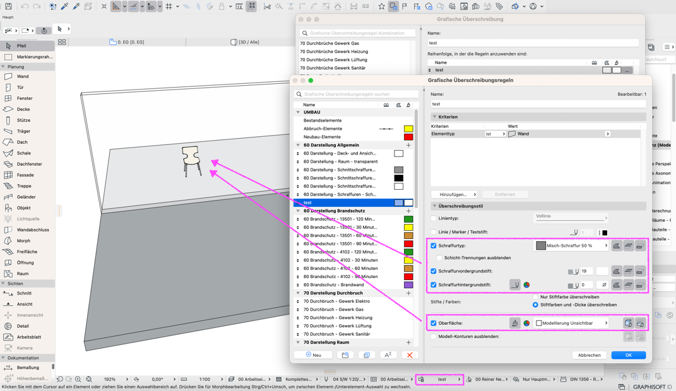Collapse the Planung toolbox section

[3, 67]
